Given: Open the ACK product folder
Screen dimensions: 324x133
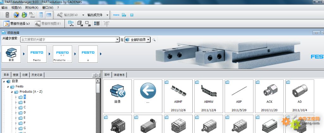Looking at the screenshot, I should pyautogui.click(x=270, y=96).
